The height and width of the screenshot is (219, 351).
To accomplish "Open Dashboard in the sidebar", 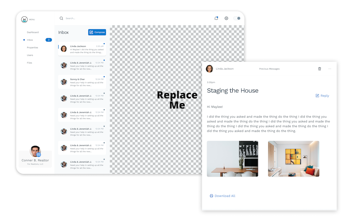I will 33,32.
